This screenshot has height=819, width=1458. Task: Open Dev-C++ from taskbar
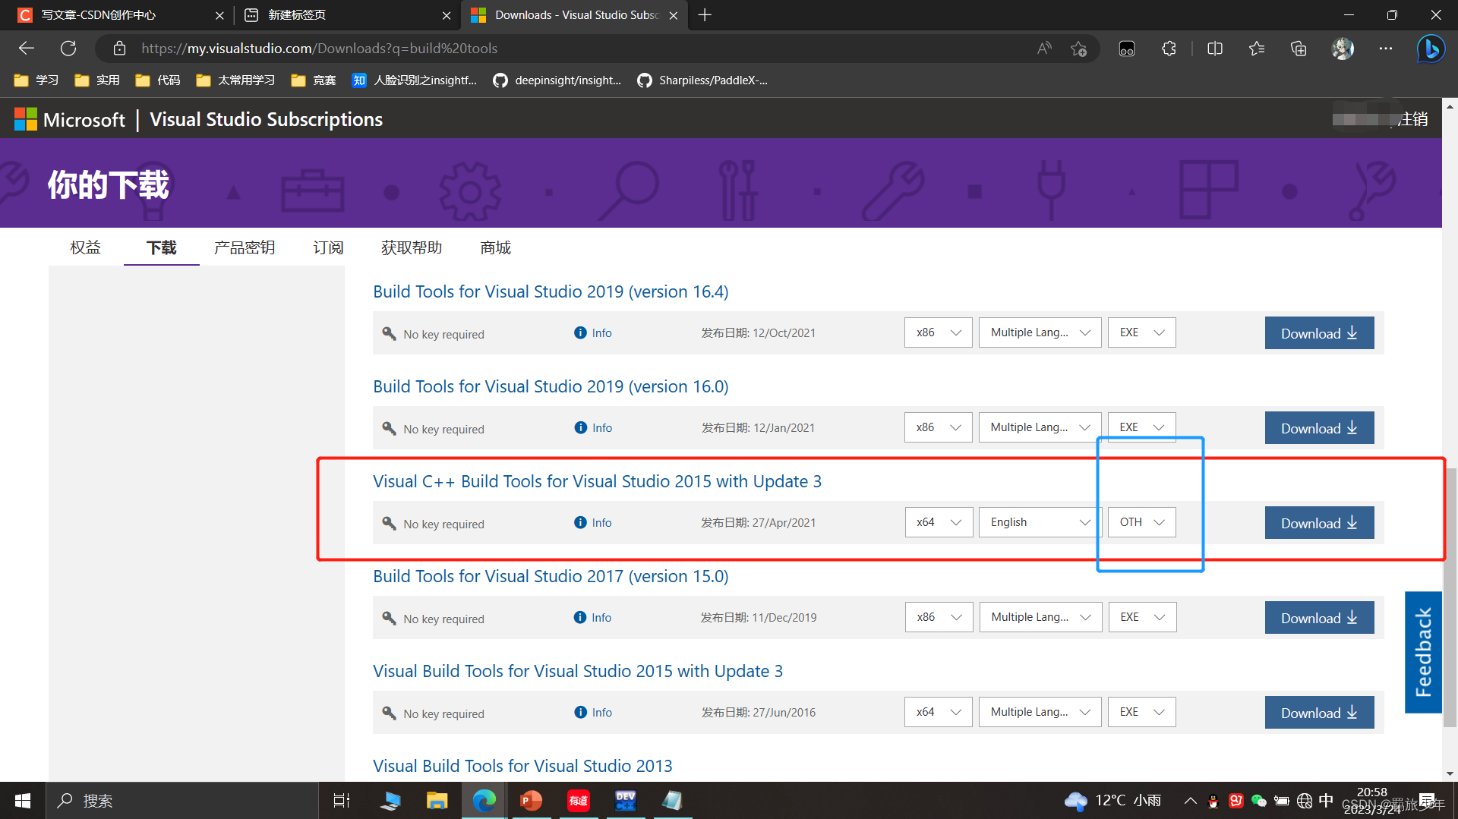pyautogui.click(x=625, y=801)
